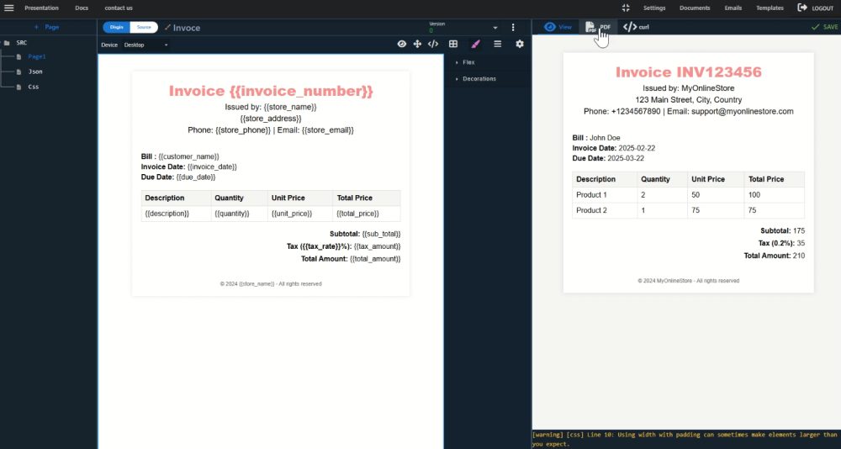Select the Invoice {{invoice_number}} heading in editor
Screen dimensions: 841x449
271,91
